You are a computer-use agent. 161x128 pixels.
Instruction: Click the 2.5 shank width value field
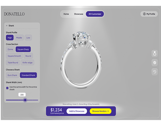(x=22, y=95)
